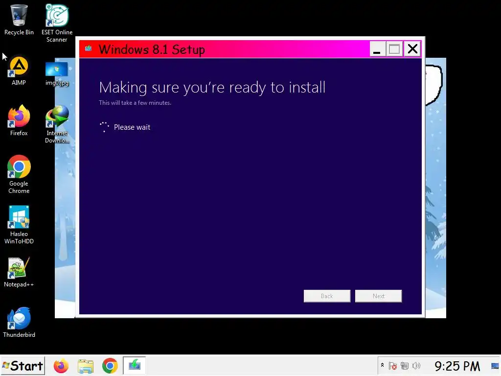Image resolution: width=501 pixels, height=376 pixels.
Task: Click the Back button in Setup
Action: (327, 296)
